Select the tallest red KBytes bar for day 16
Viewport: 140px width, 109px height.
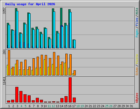point(70,90)
